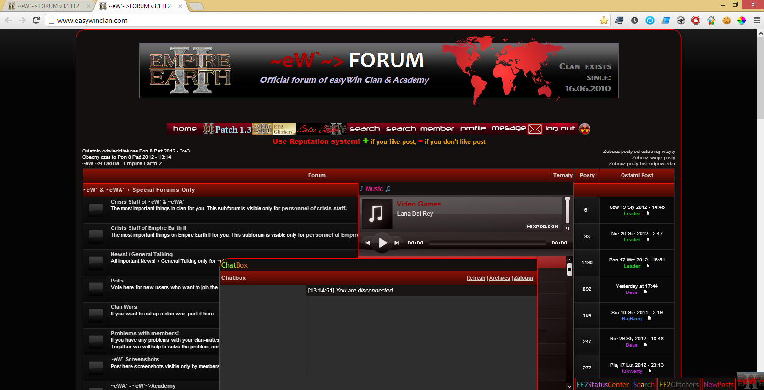Open NewPosts bottom tab

(719, 384)
